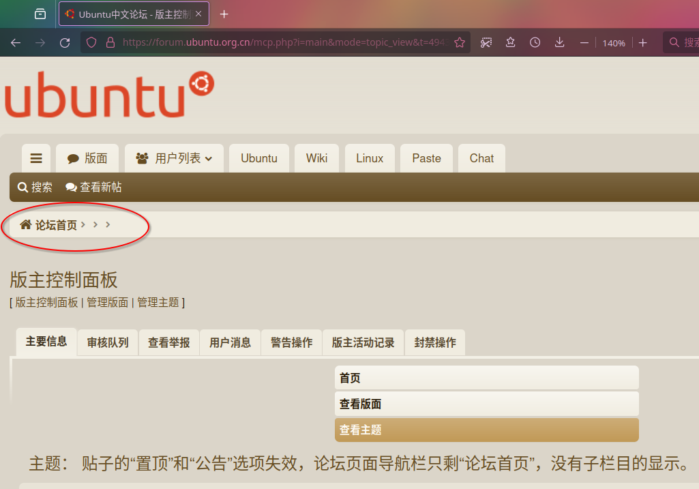The height and width of the screenshot is (489, 699).
Task: Open the hamburger quick-links menu
Action: tap(36, 158)
